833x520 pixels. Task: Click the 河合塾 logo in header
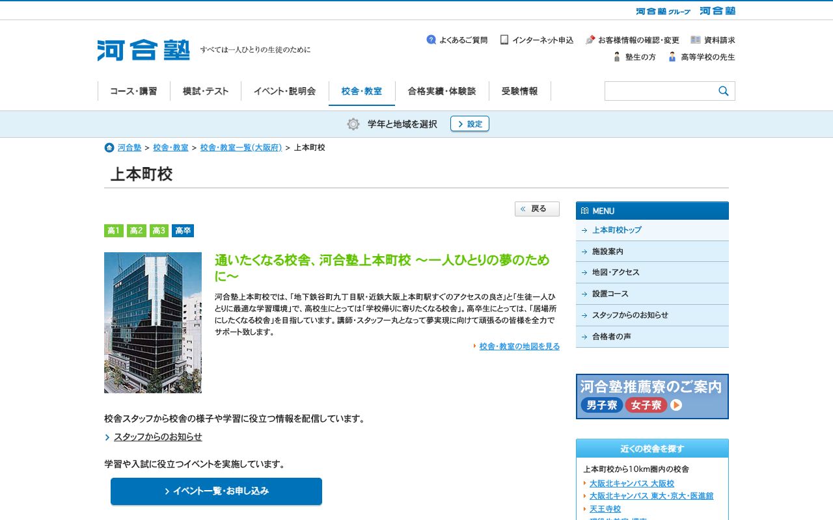pyautogui.click(x=143, y=50)
